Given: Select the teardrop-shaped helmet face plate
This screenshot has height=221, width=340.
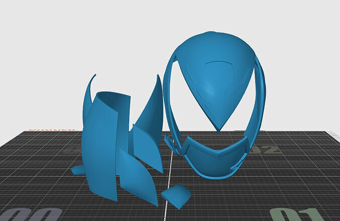Looking at the screenshot, I should pos(216,80).
